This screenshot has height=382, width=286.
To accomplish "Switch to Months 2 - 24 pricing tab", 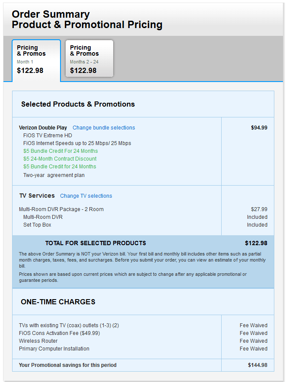I will (89, 59).
